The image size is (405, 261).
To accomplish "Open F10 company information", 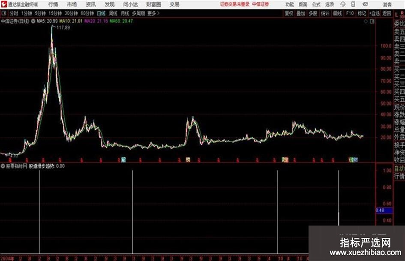I will pos(350,13).
